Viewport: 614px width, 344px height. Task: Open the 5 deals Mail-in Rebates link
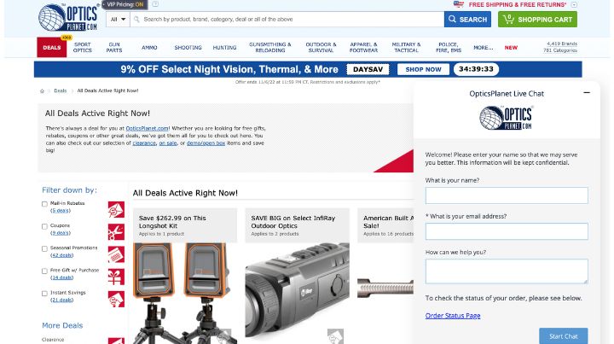(61, 210)
